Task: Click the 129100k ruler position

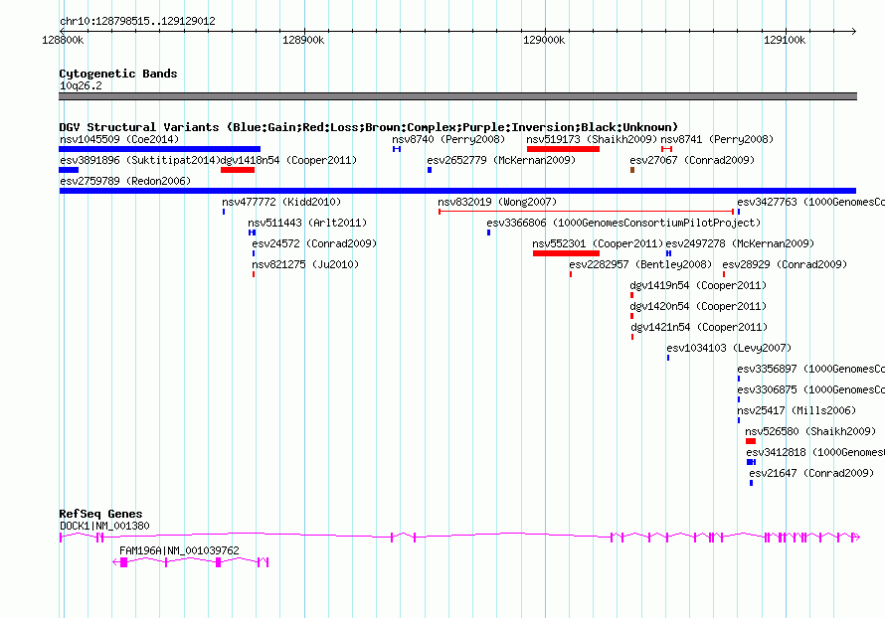Action: (785, 40)
